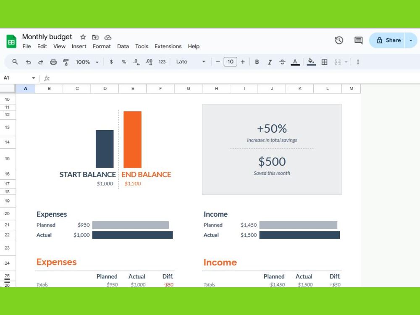Open fill color picker
Viewport: 420px width, 315px height.
pyautogui.click(x=311, y=62)
